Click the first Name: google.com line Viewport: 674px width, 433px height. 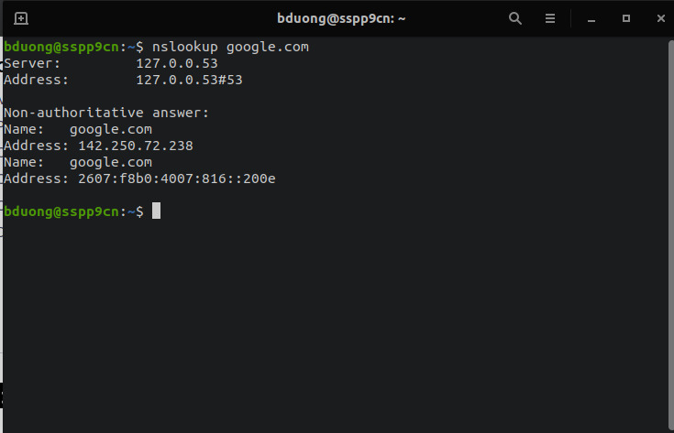(78, 129)
